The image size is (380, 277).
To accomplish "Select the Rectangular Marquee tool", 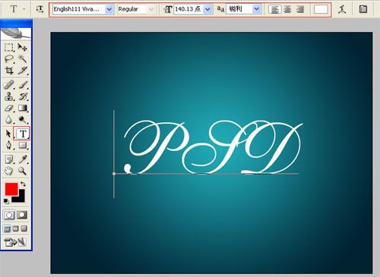I will [9, 47].
